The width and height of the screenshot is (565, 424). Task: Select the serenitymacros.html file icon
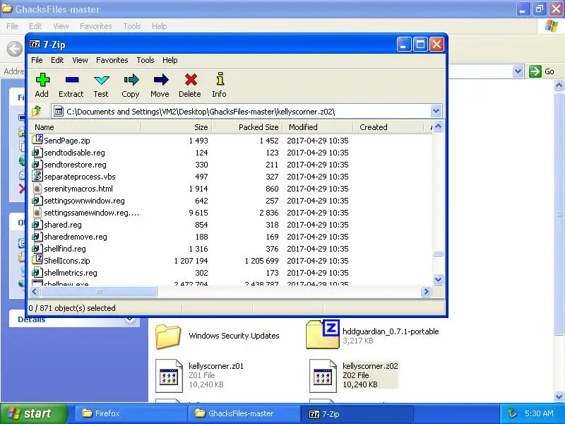[x=37, y=189]
